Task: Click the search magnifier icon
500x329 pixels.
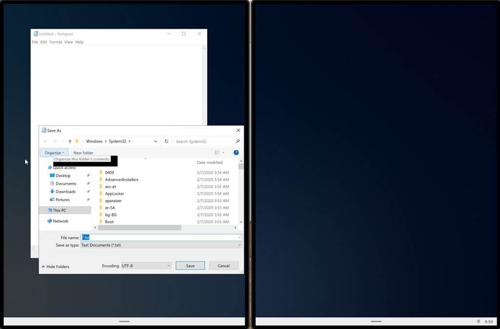Action: tap(238, 141)
